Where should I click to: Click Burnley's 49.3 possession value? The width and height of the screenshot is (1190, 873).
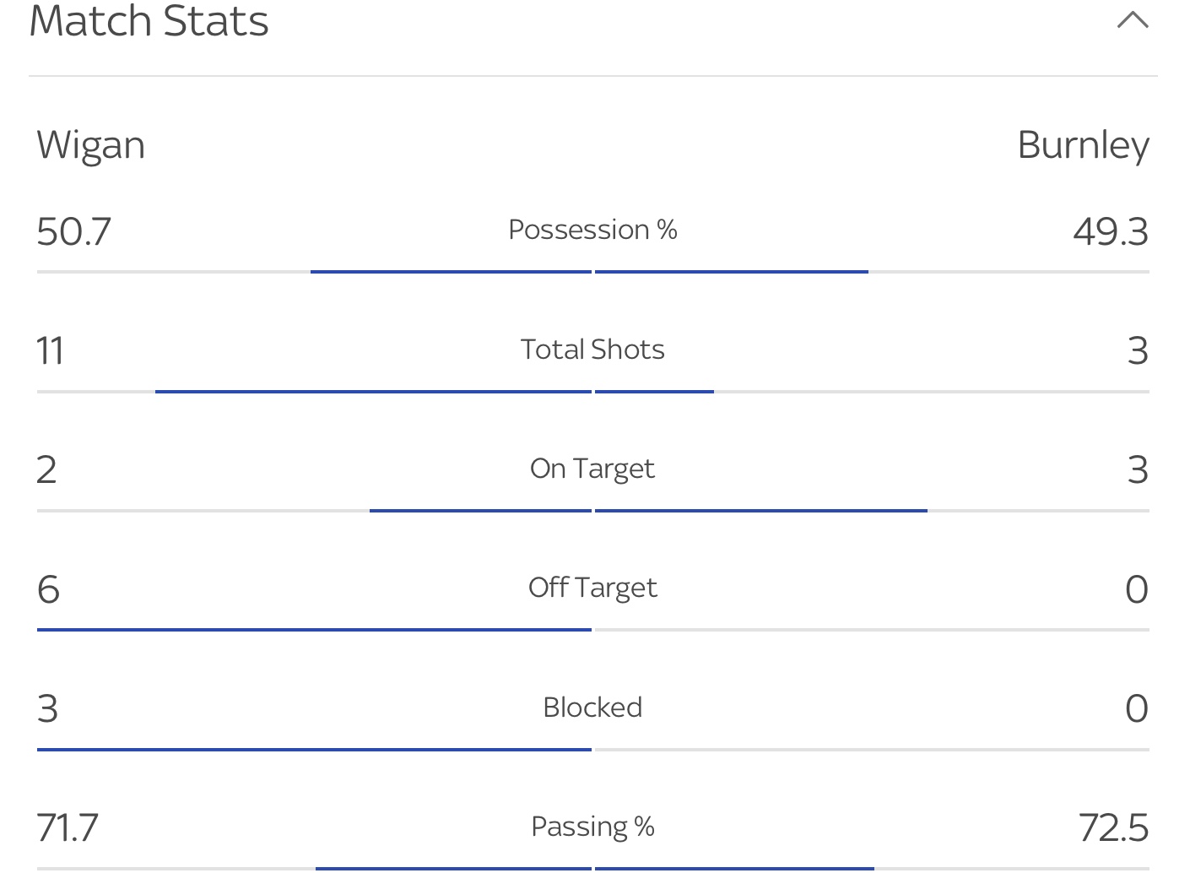pyautogui.click(x=1111, y=232)
